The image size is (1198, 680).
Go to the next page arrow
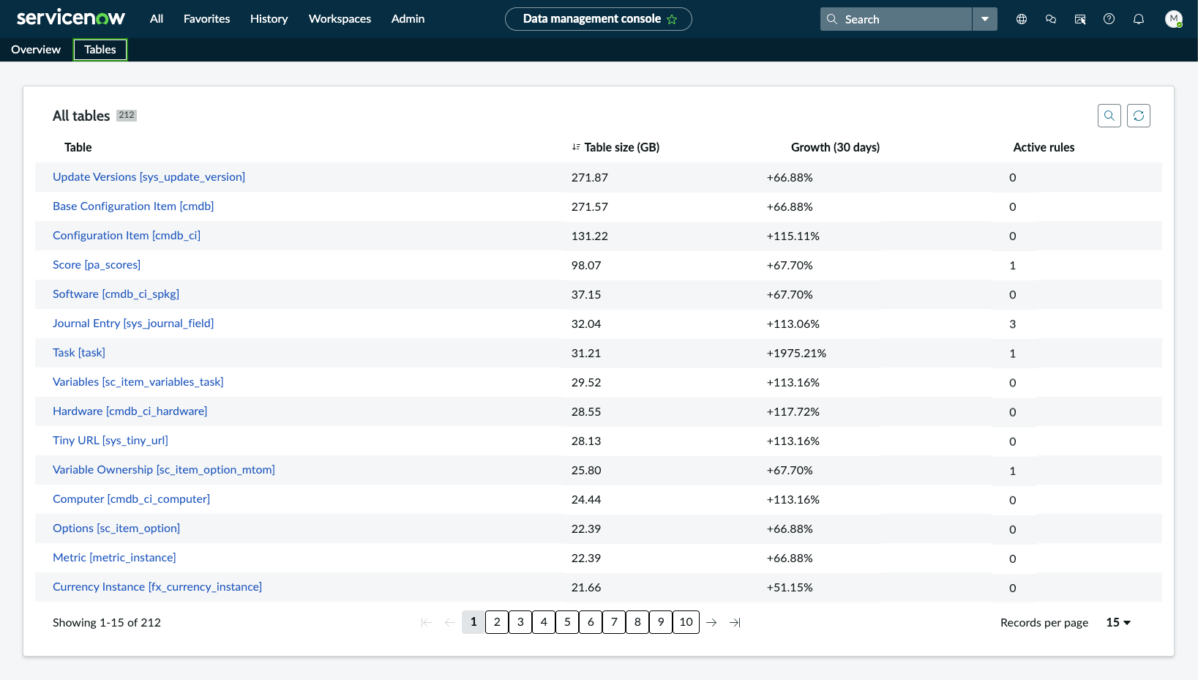pos(711,622)
